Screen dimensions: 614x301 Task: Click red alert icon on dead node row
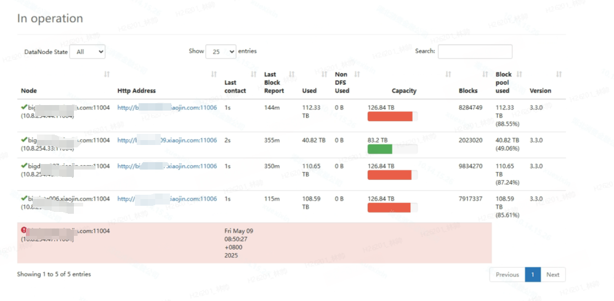[24, 230]
